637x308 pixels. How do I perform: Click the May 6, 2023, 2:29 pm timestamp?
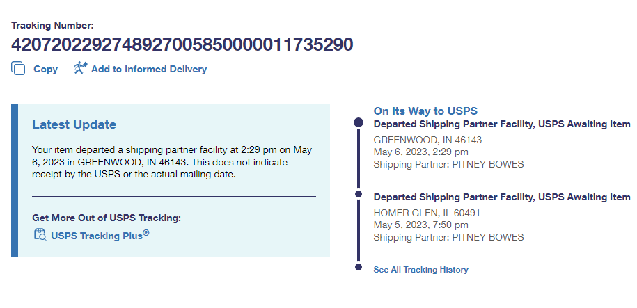pos(420,152)
